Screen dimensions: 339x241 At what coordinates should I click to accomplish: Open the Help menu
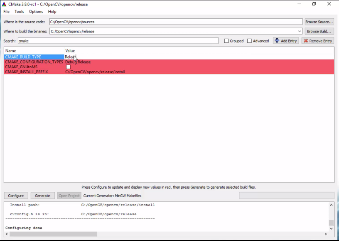pos(52,12)
